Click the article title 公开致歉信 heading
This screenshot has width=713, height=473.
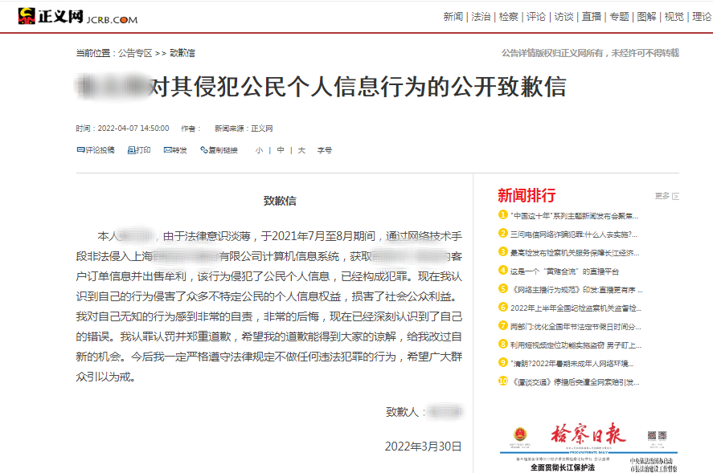322,87
